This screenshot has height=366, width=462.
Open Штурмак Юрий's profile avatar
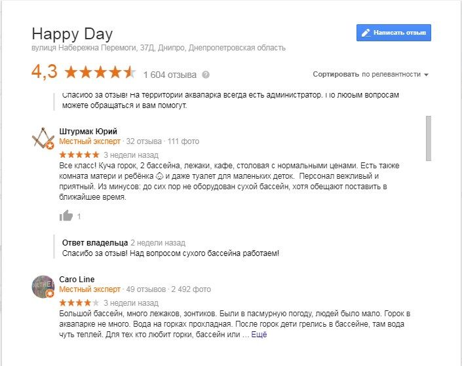click(43, 138)
